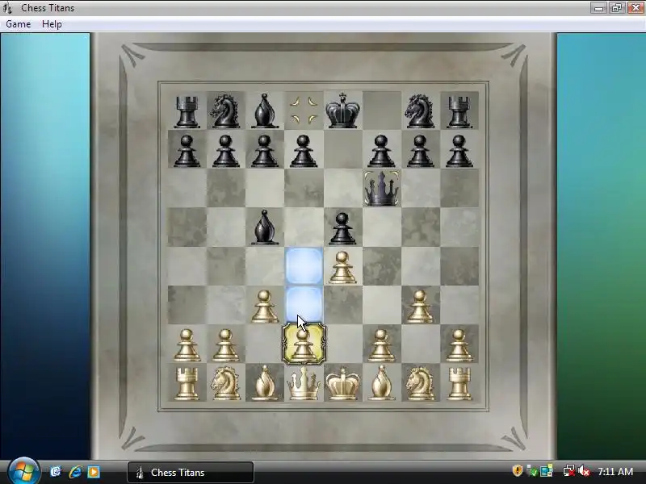Move selected pawn to highlighted d4 square

pyautogui.click(x=304, y=266)
